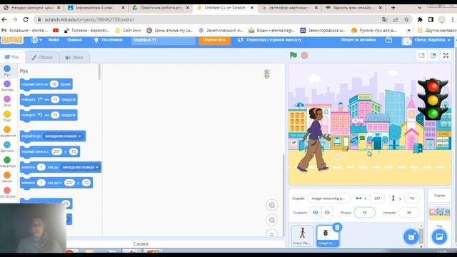The width and height of the screenshot is (457, 257).
Task: Open the browser extensions puzzle icon
Action: click(x=420, y=19)
